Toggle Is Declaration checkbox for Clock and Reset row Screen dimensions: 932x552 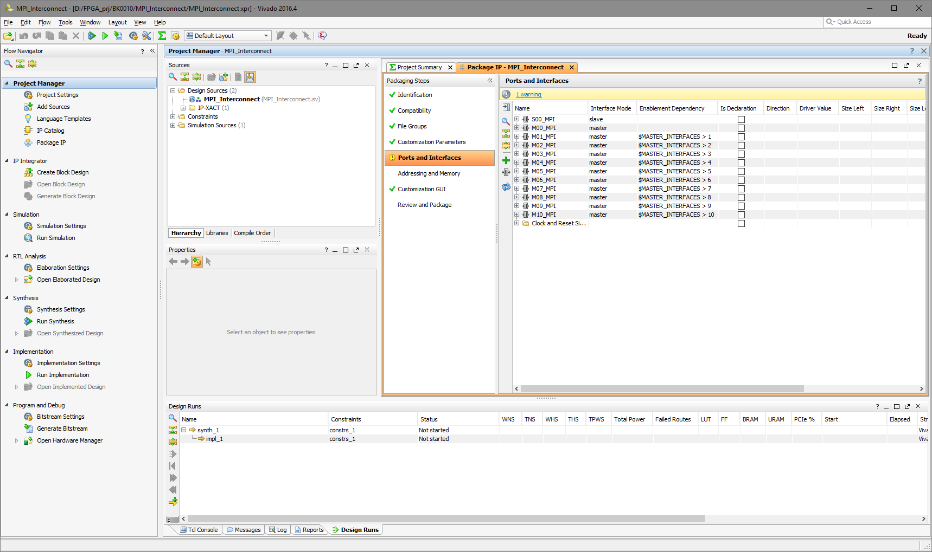click(741, 223)
